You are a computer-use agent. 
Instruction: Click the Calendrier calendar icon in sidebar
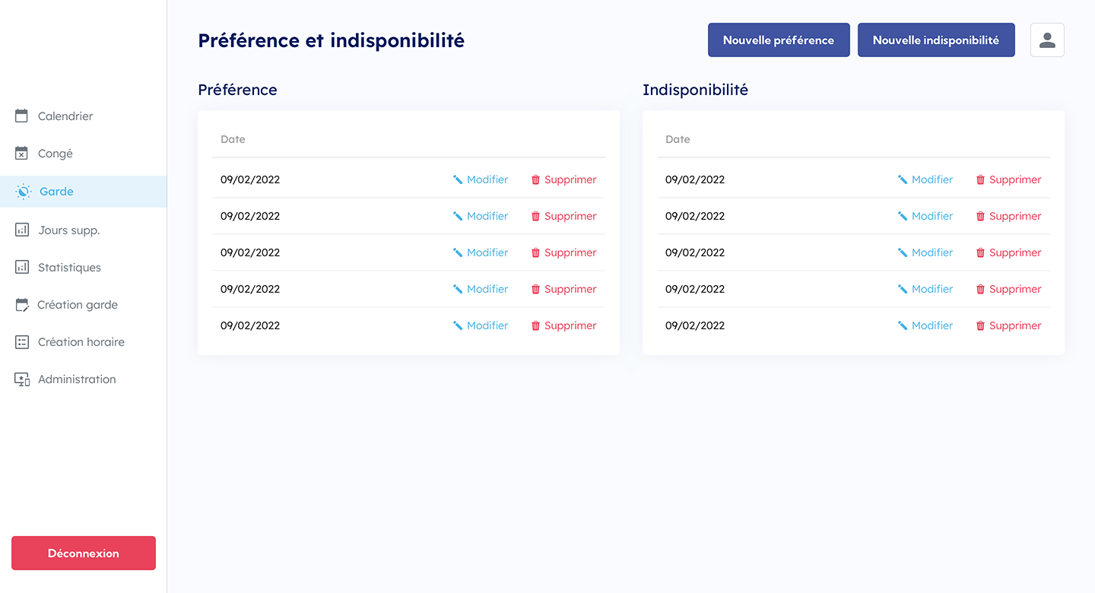tap(22, 116)
